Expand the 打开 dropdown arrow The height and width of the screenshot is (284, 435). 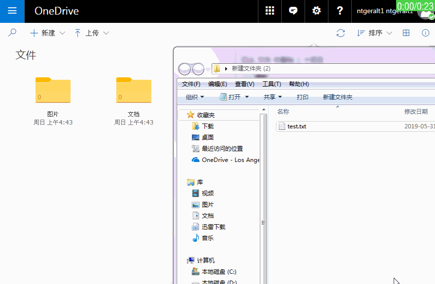pos(247,97)
